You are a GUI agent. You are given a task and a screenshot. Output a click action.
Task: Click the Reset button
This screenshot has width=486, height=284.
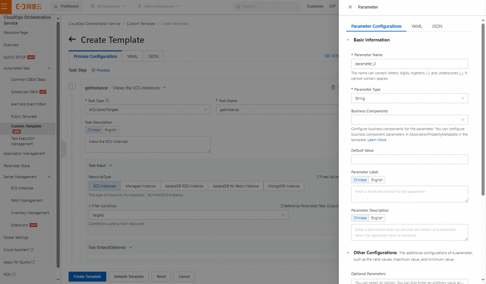pyautogui.click(x=161, y=276)
